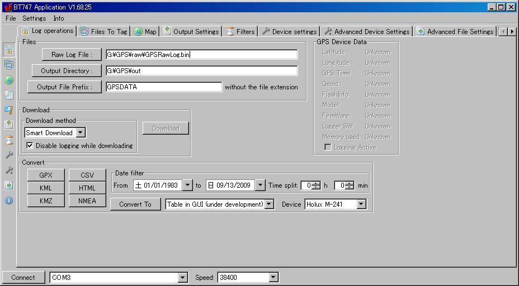Click the Output Settings sidebar icon

[x=9, y=125]
